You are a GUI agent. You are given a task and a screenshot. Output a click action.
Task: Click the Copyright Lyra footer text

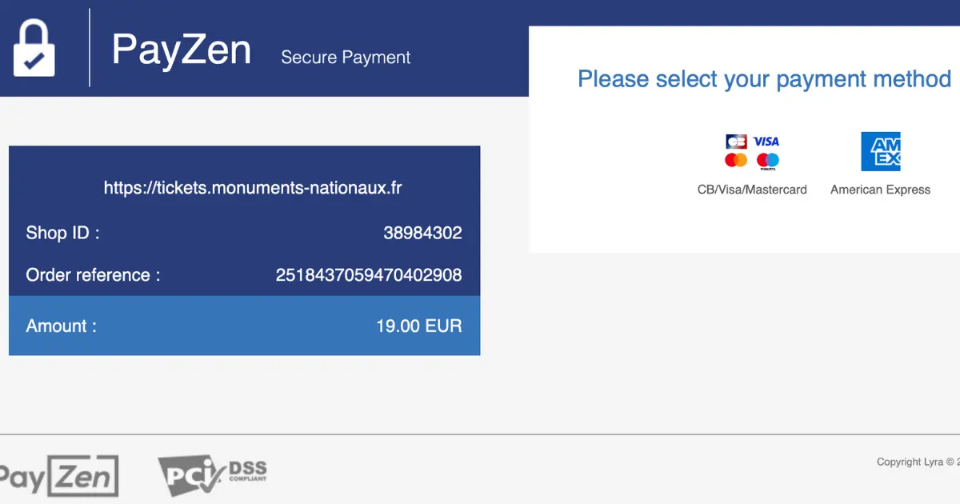click(918, 462)
